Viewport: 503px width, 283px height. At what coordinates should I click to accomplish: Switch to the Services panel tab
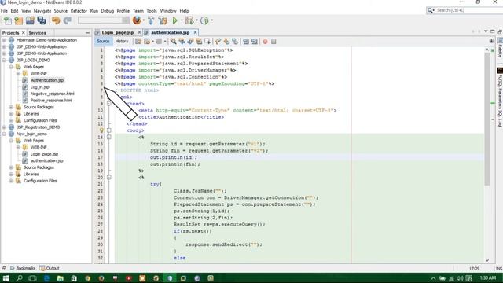[x=37, y=33]
